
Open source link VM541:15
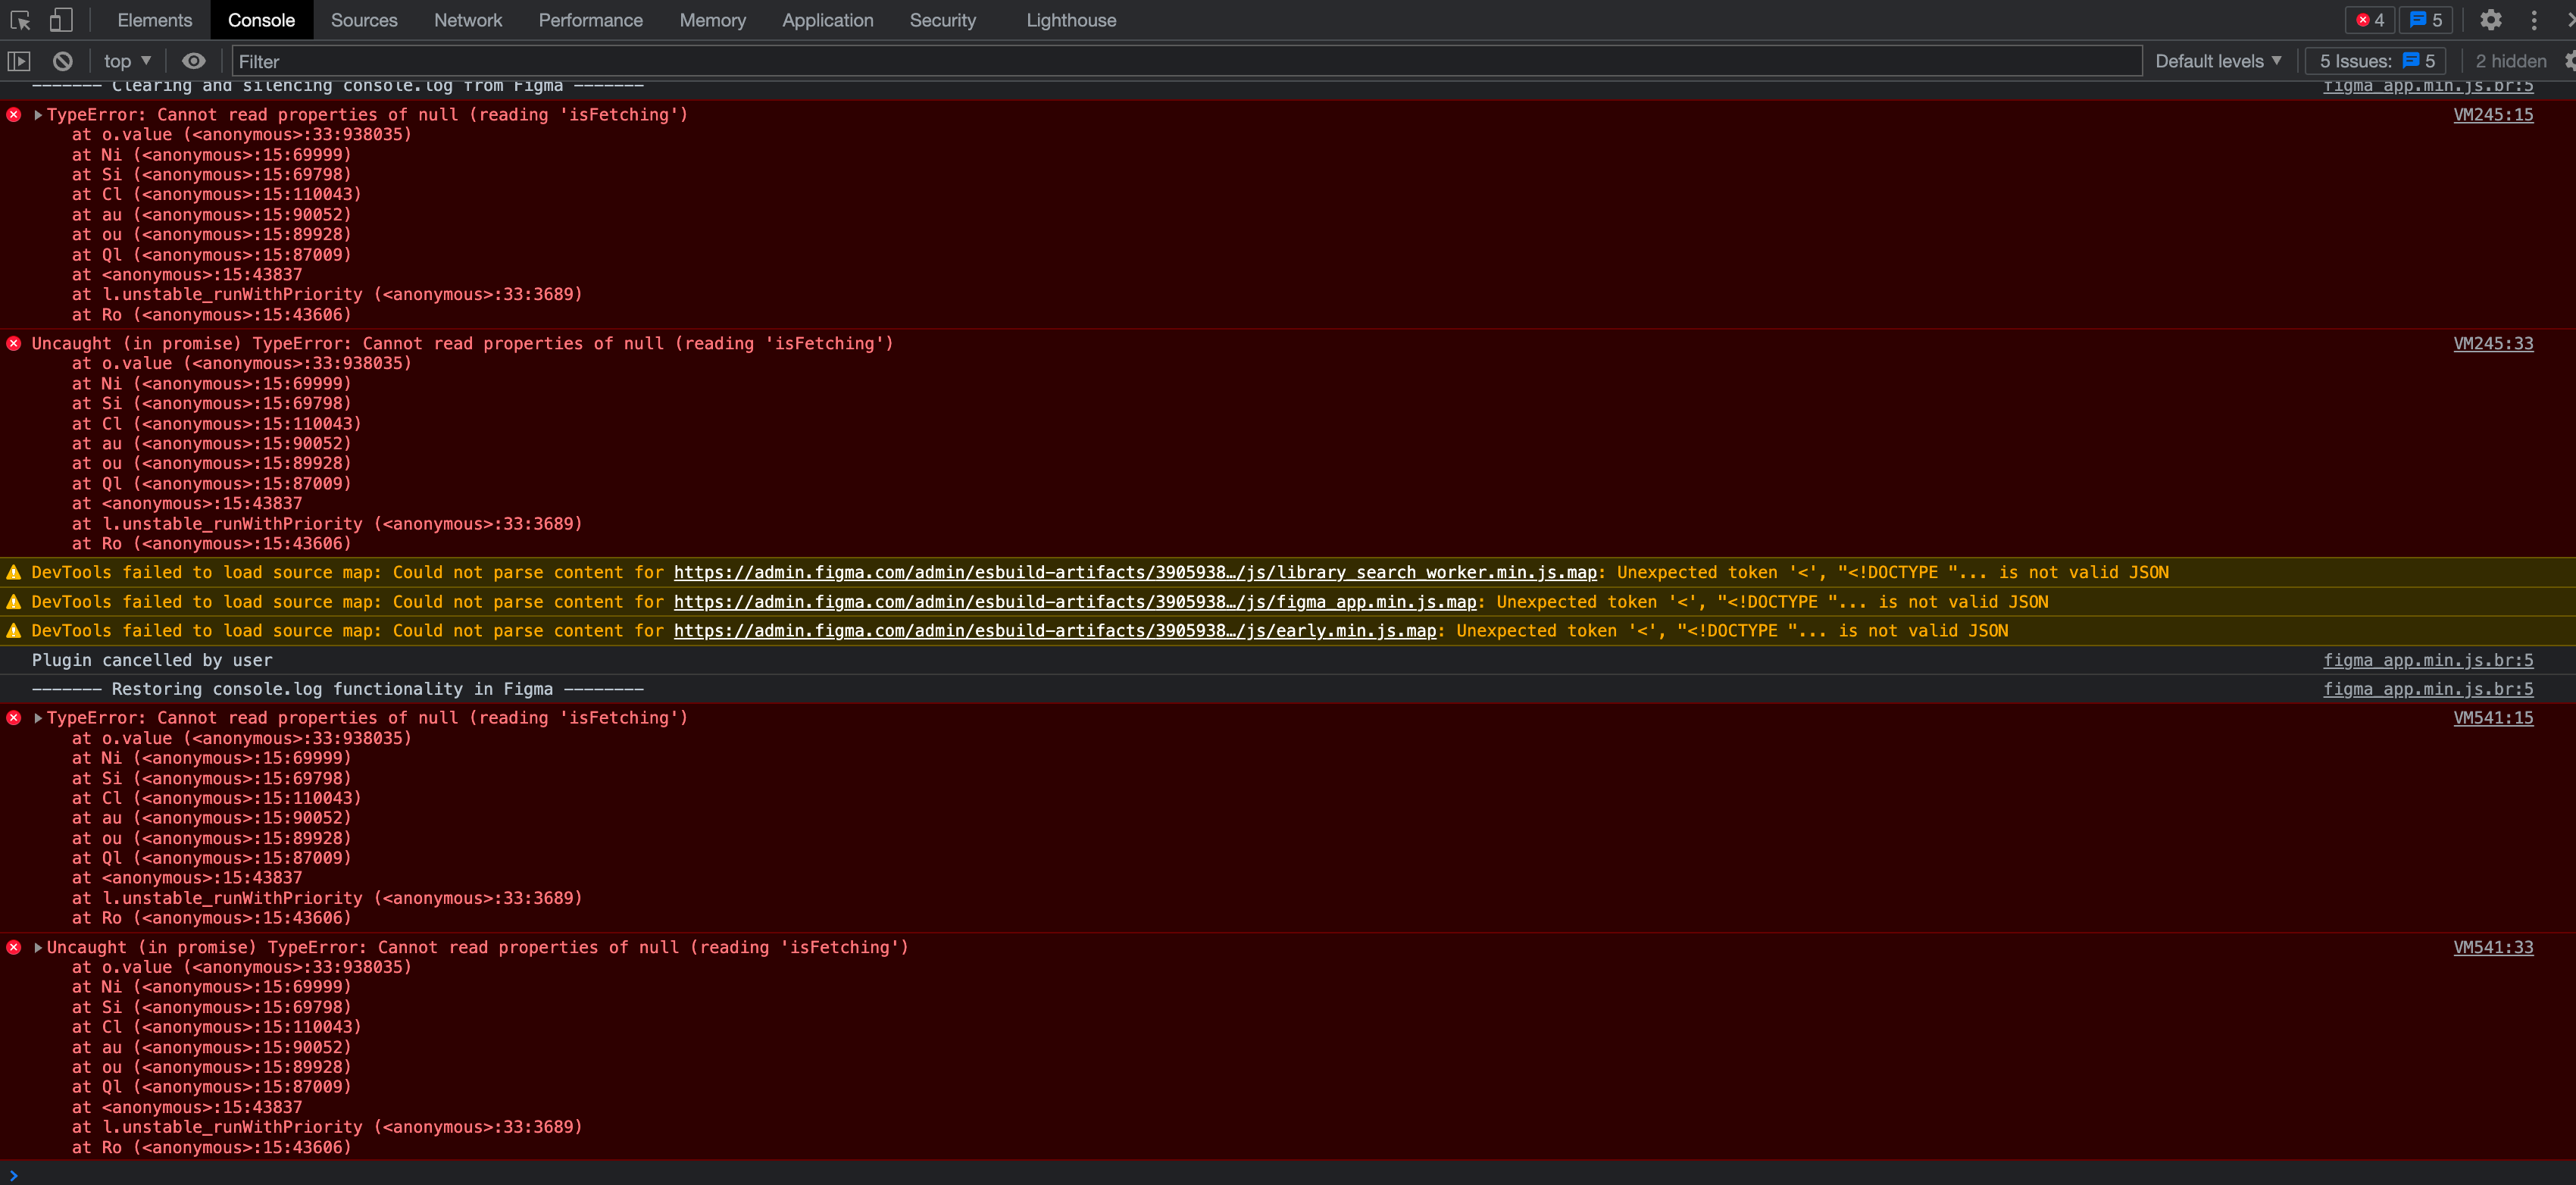coord(2493,717)
